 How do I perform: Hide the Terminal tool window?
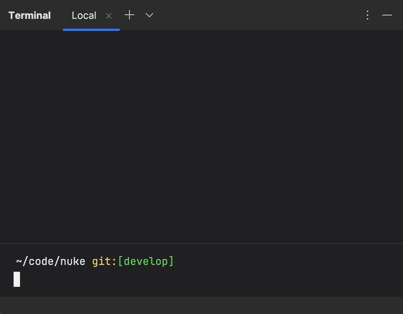pyautogui.click(x=387, y=15)
